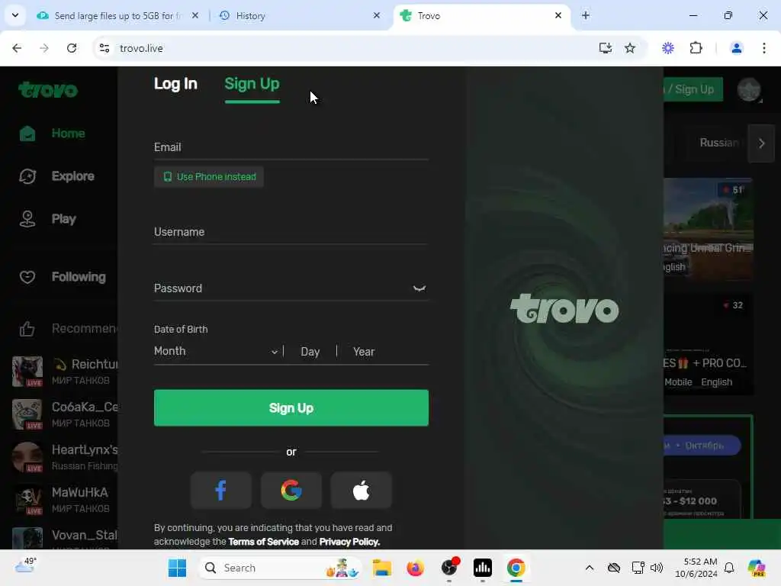Click the taskbar Search box
Screen dimensions: 781x586
280,568
